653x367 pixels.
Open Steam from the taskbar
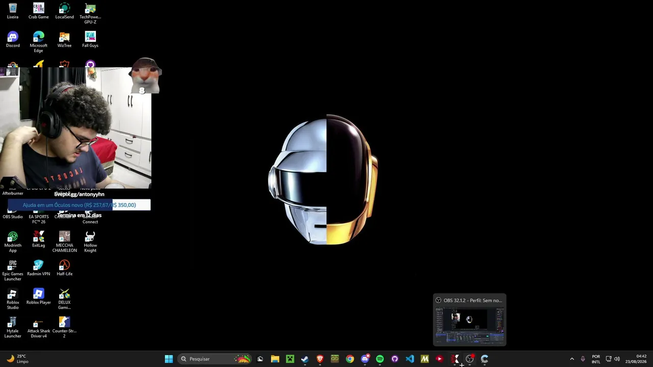(305, 359)
